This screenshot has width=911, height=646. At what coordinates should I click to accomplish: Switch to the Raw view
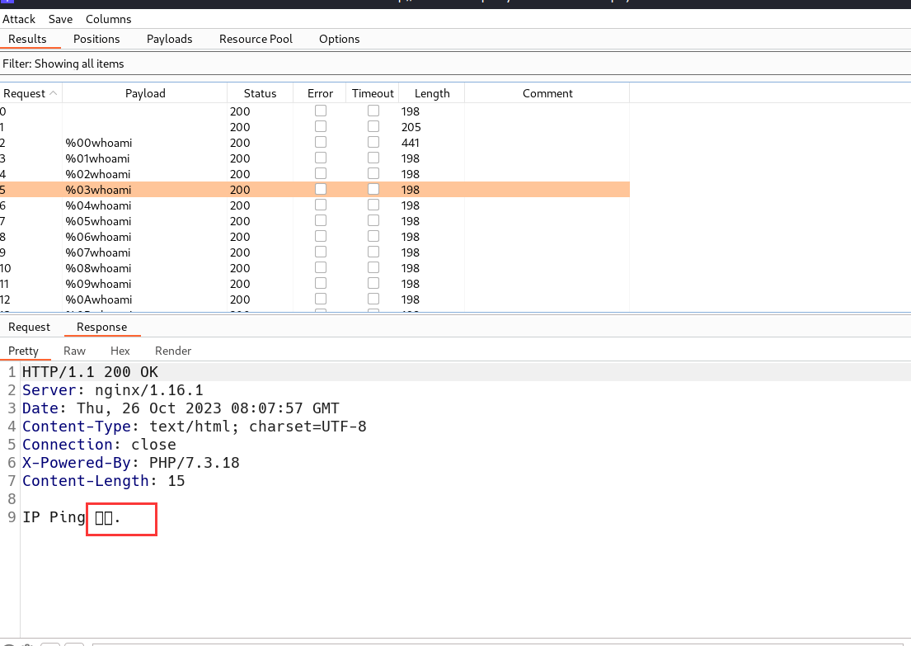[x=74, y=351]
